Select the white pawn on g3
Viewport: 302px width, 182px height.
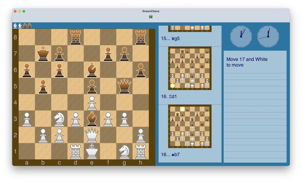point(124,119)
